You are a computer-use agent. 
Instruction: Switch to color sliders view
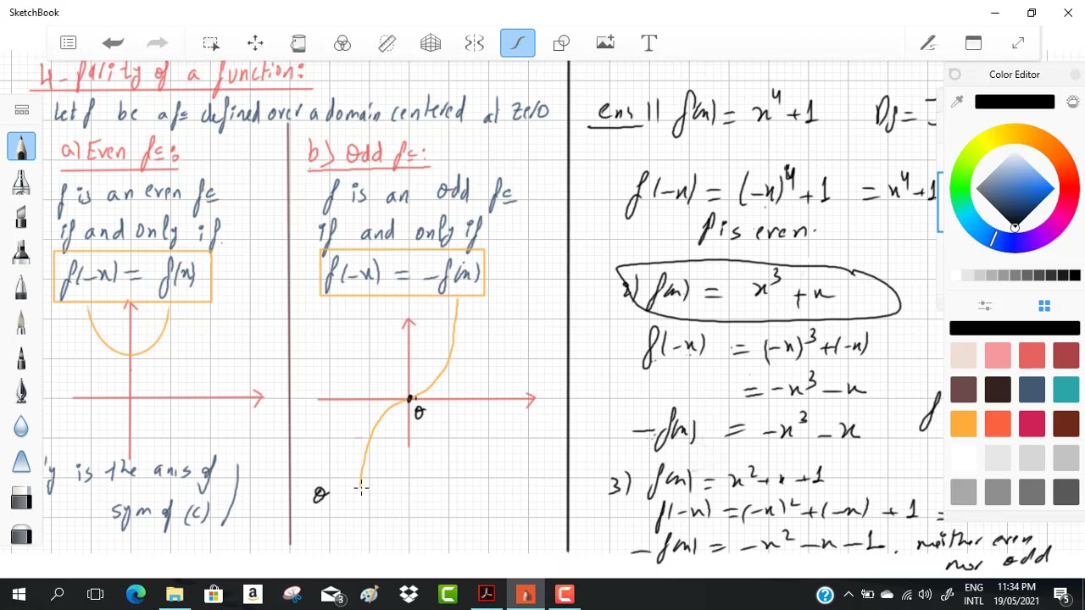[x=985, y=306]
